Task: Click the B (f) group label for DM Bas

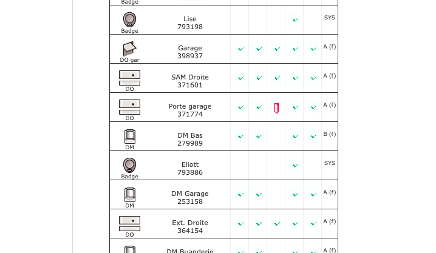Action: 329,134
